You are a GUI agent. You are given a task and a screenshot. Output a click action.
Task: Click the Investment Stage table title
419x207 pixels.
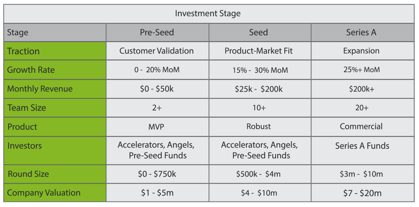(x=208, y=14)
